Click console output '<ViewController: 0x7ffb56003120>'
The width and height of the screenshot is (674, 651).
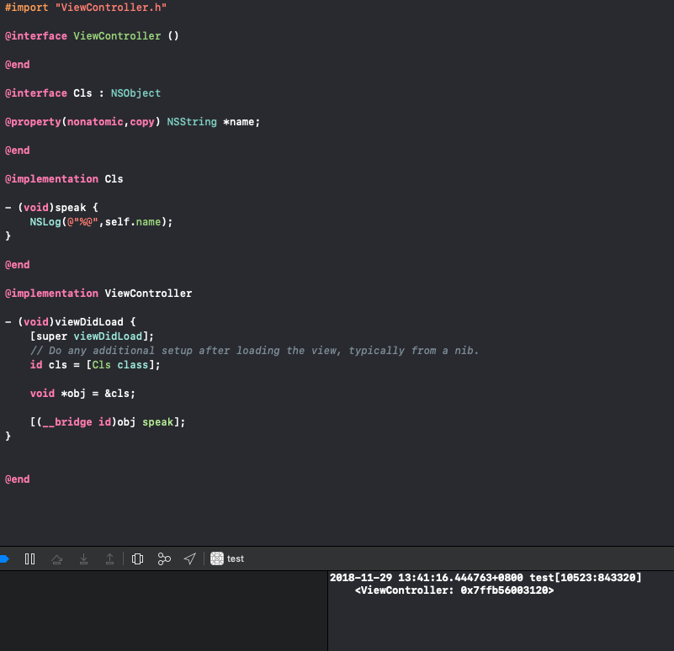click(x=454, y=590)
